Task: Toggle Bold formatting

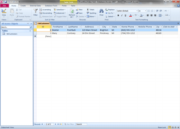Action: point(118,15)
